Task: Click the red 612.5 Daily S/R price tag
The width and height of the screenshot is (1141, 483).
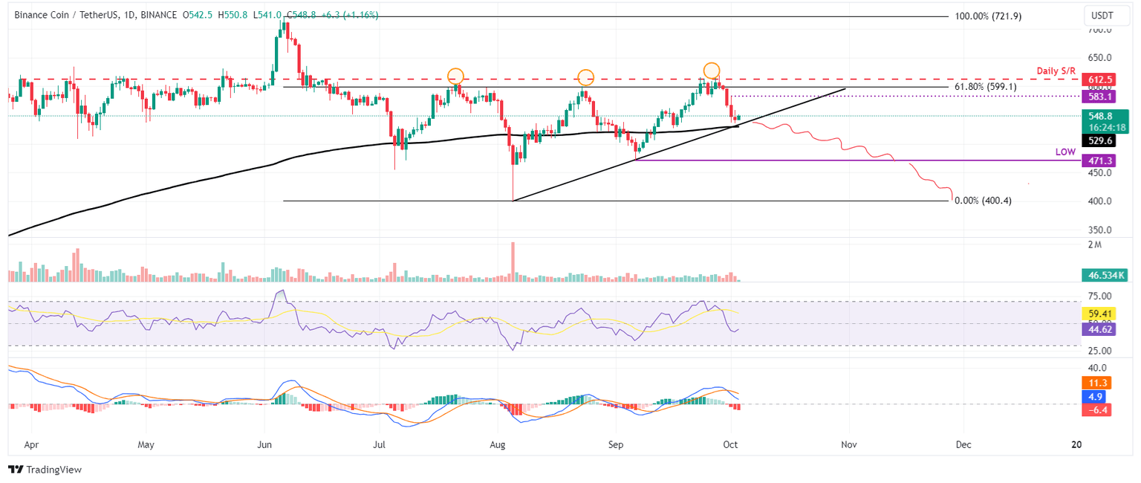Action: coord(1097,79)
